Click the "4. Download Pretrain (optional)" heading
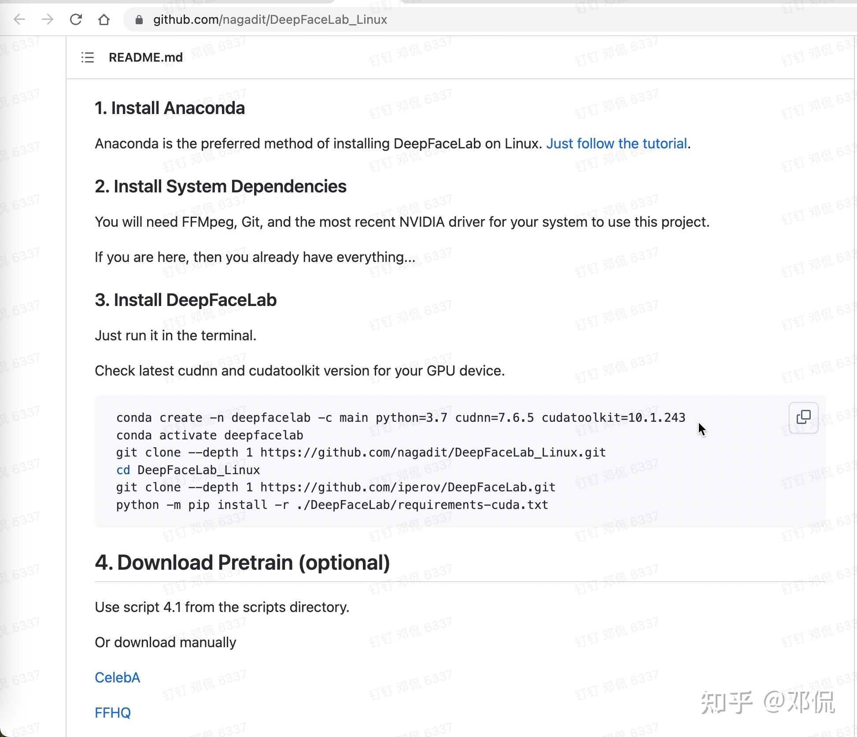Screen dimensions: 857x737 pos(242,562)
